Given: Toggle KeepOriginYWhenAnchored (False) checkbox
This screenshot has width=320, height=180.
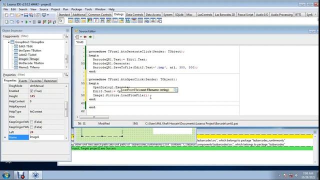Looking at the screenshot, I should 31,127.
